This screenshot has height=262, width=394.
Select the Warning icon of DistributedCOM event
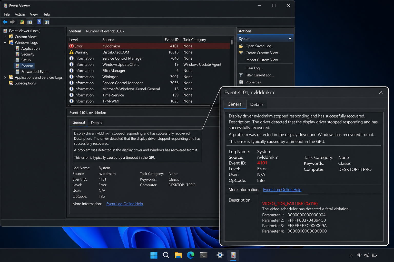point(71,52)
